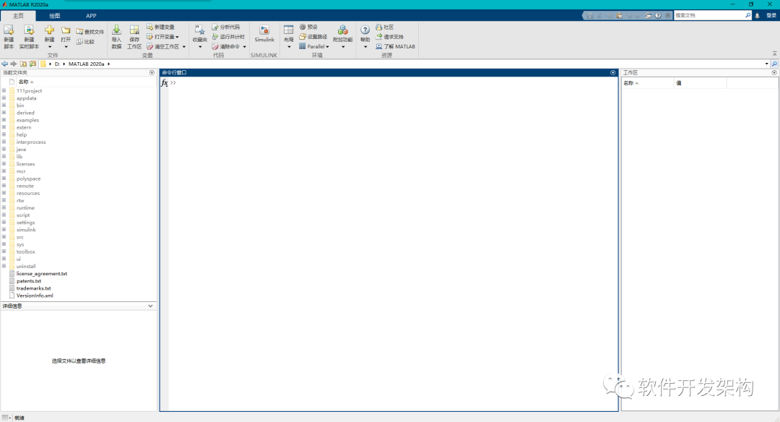Click 请求支持 request support
Viewport: 780px width, 422px height.
(x=389, y=37)
